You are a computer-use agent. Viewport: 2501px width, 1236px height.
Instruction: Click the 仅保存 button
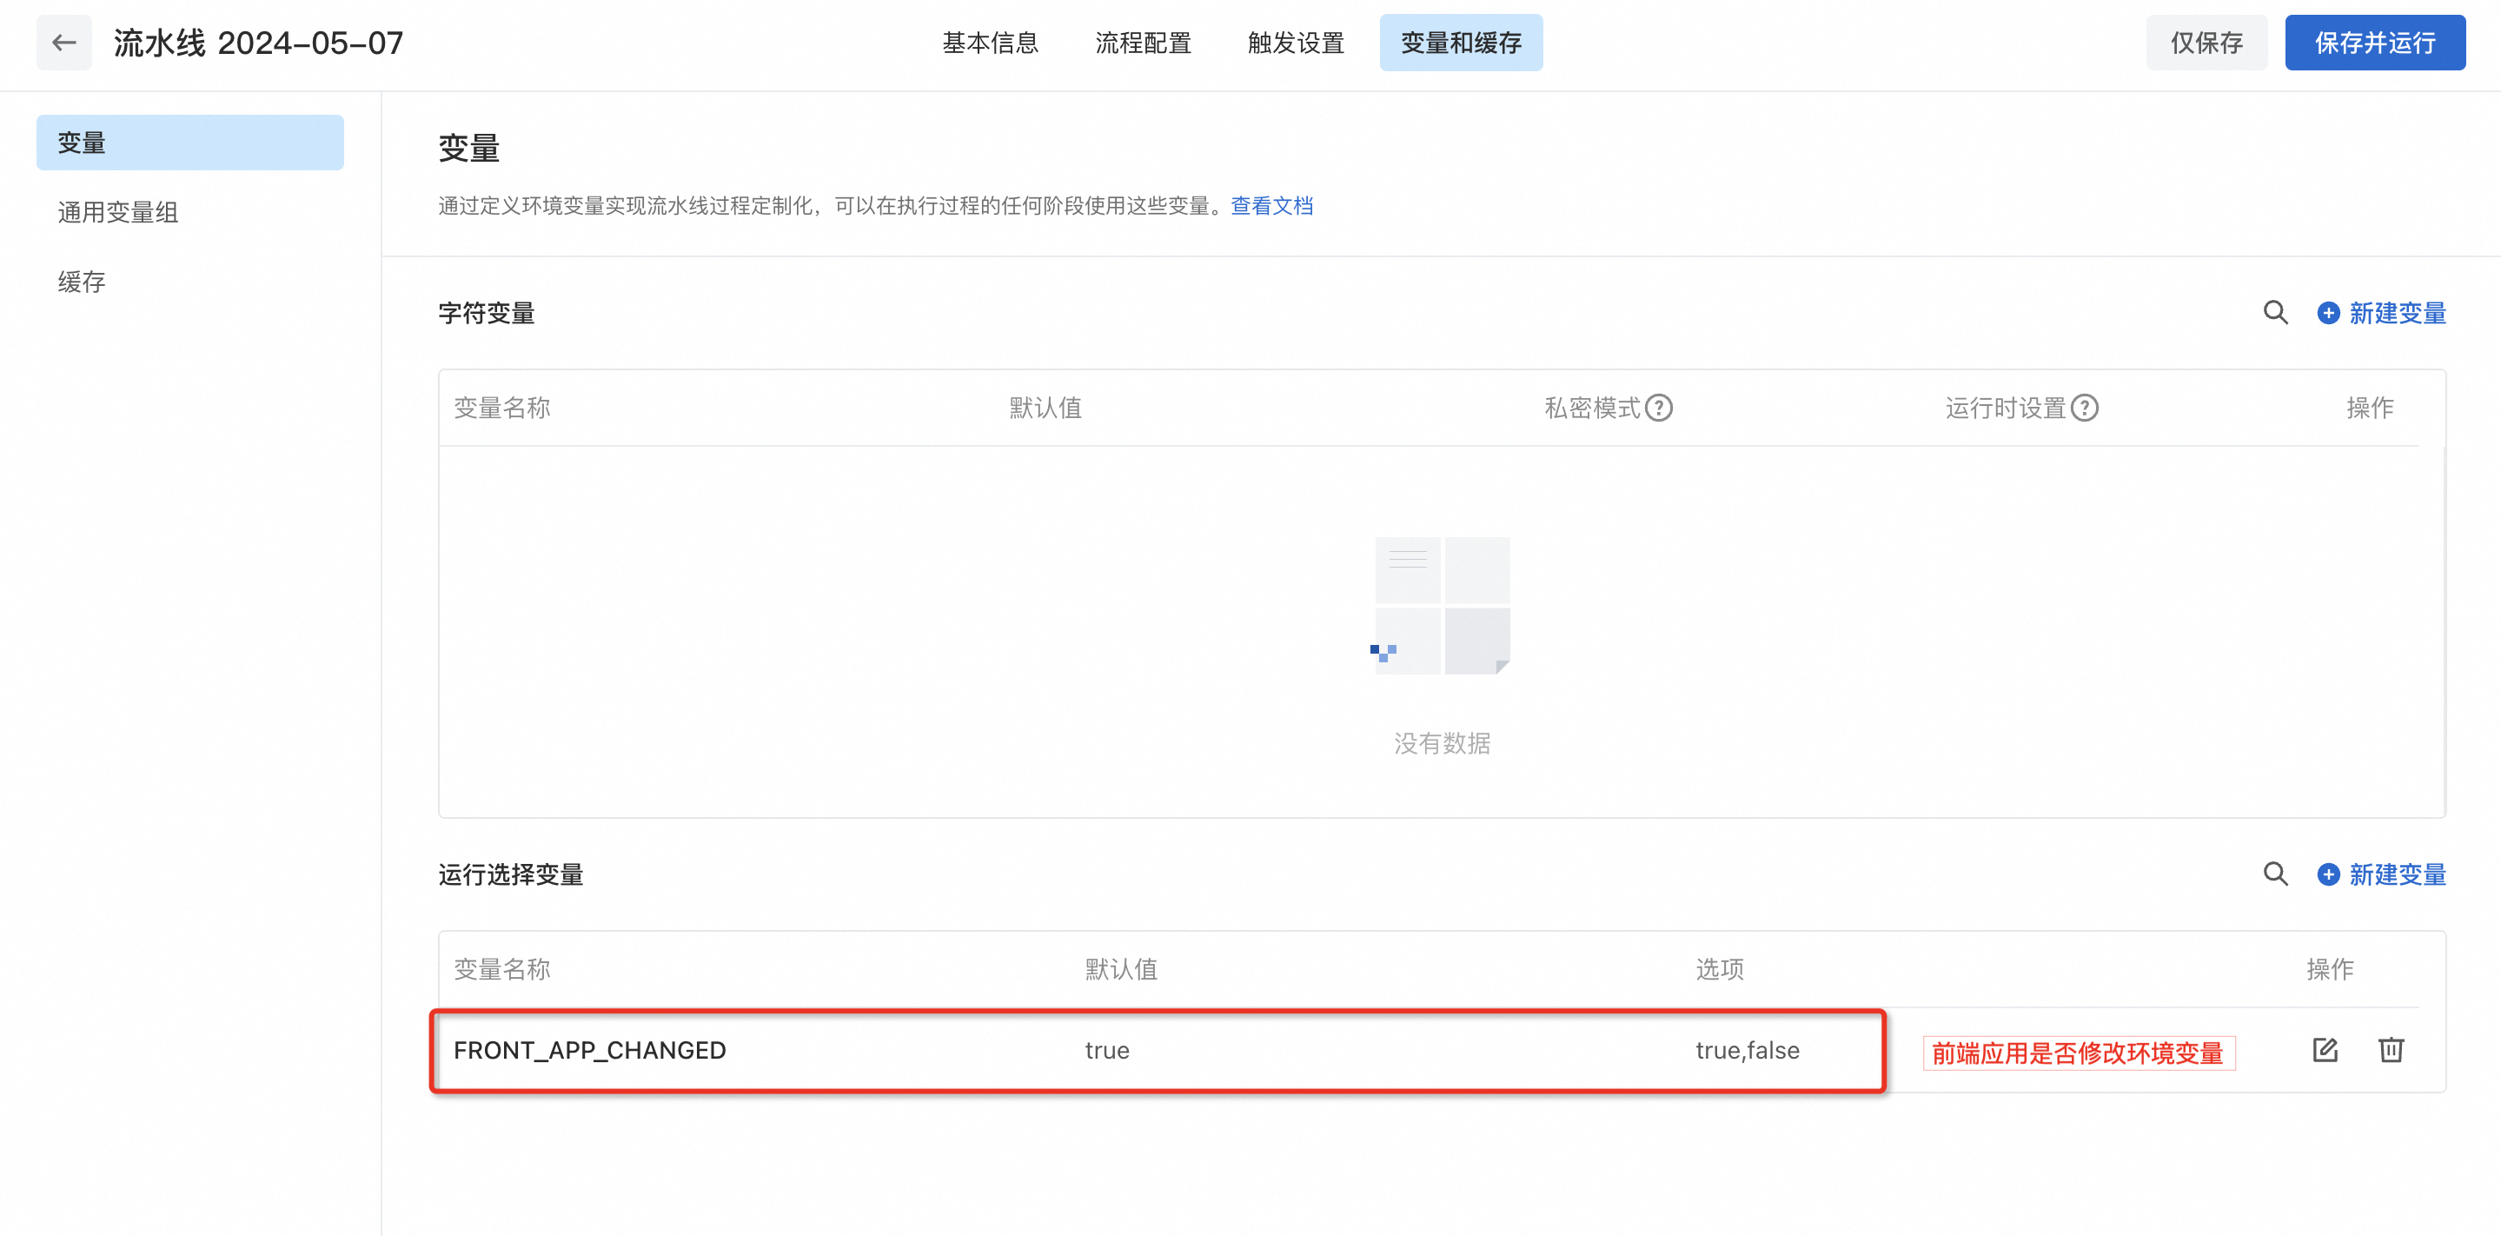pyautogui.click(x=2206, y=43)
